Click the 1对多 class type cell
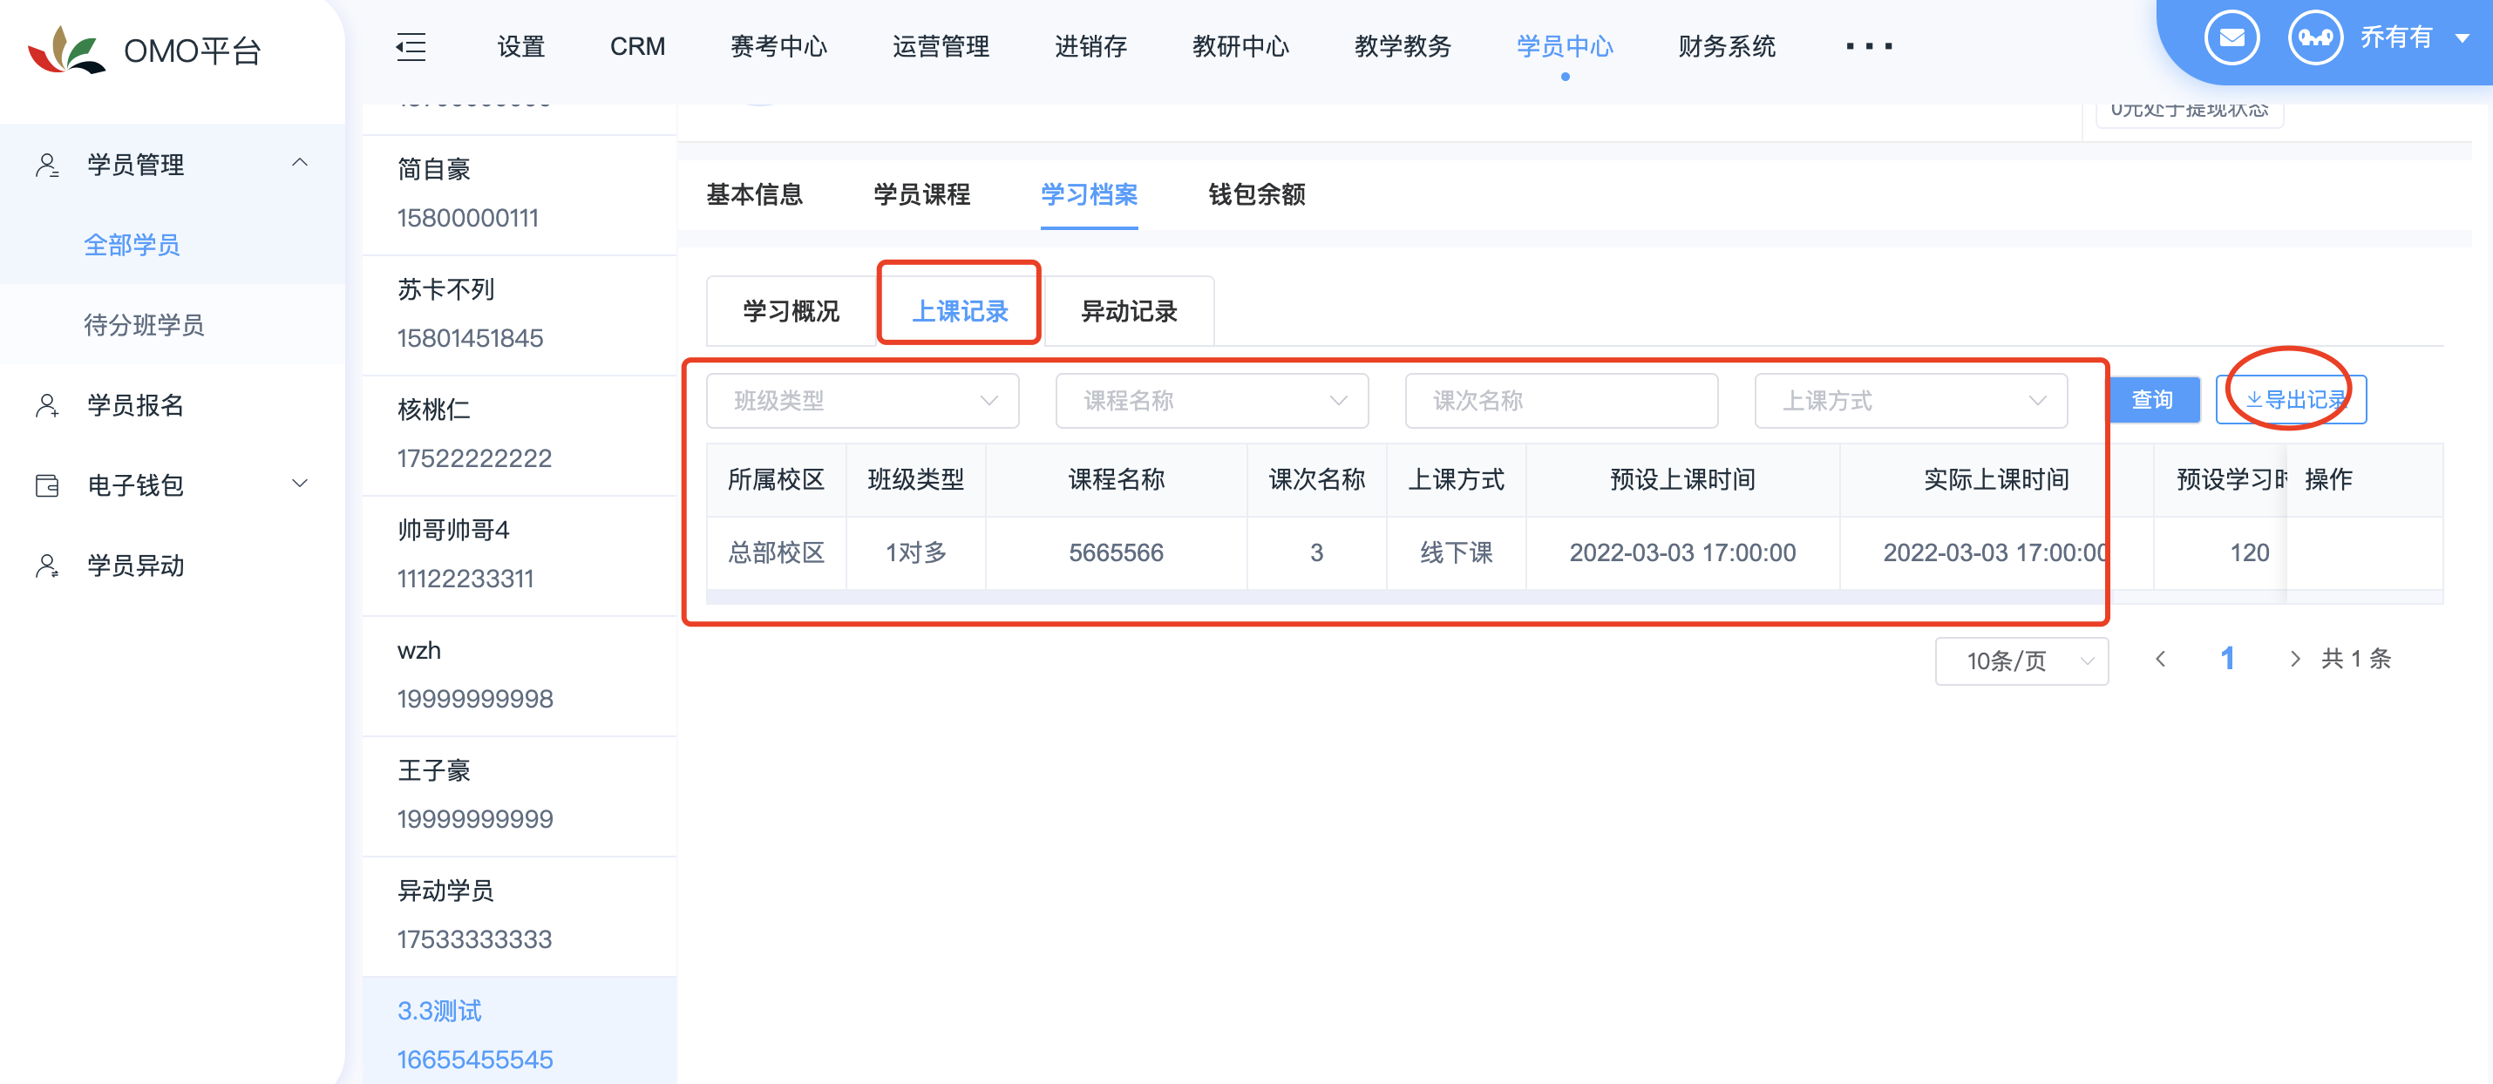Screen dimensions: 2493x1084 [915, 552]
